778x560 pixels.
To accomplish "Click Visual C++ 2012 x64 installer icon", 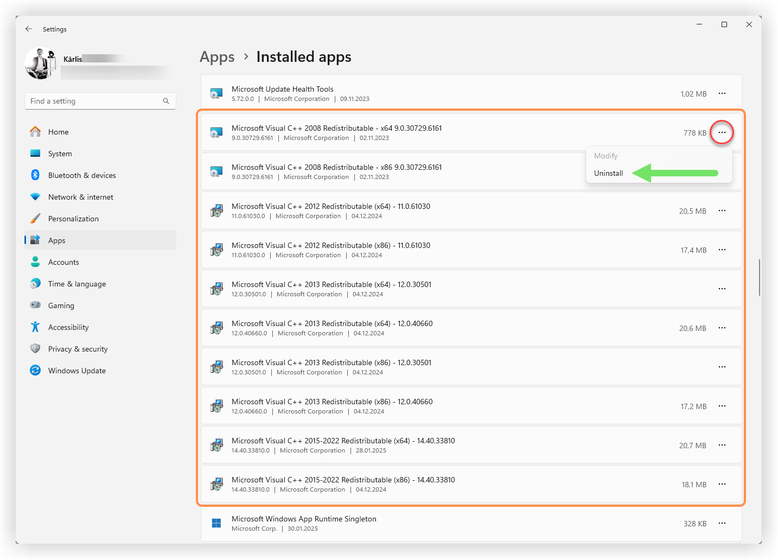I will point(216,211).
